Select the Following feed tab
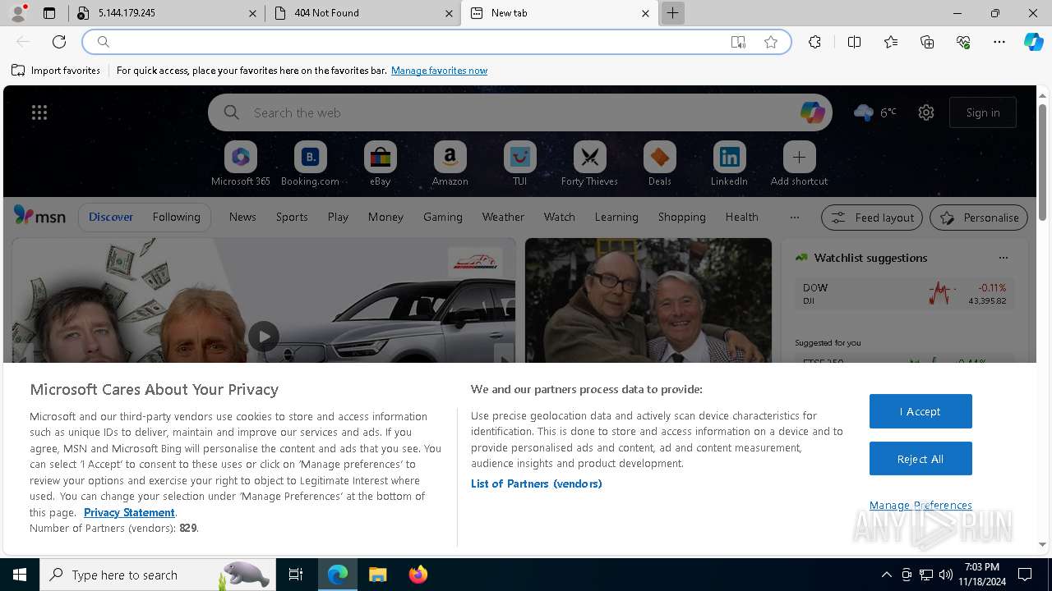1052x591 pixels. [x=176, y=217]
